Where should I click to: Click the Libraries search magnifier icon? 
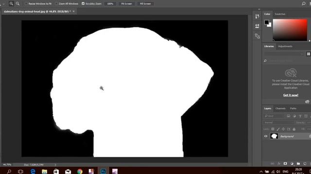(x=265, y=60)
